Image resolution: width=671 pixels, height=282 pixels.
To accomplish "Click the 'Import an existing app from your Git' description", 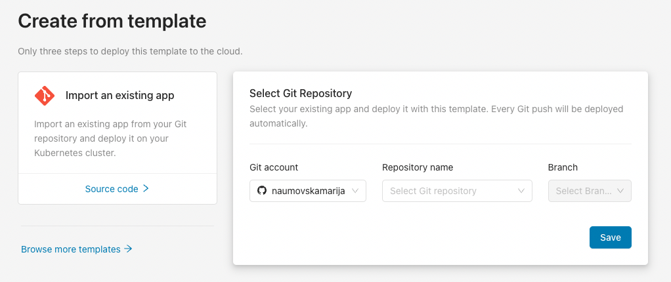I will pos(110,138).
